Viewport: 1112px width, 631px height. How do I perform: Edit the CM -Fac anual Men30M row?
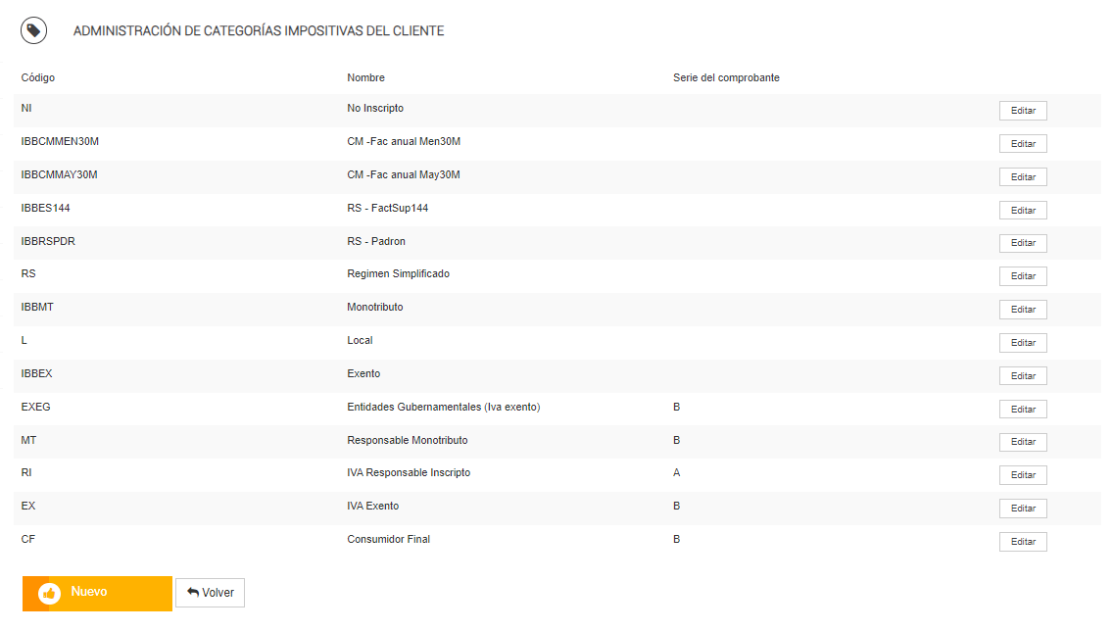pos(1023,144)
